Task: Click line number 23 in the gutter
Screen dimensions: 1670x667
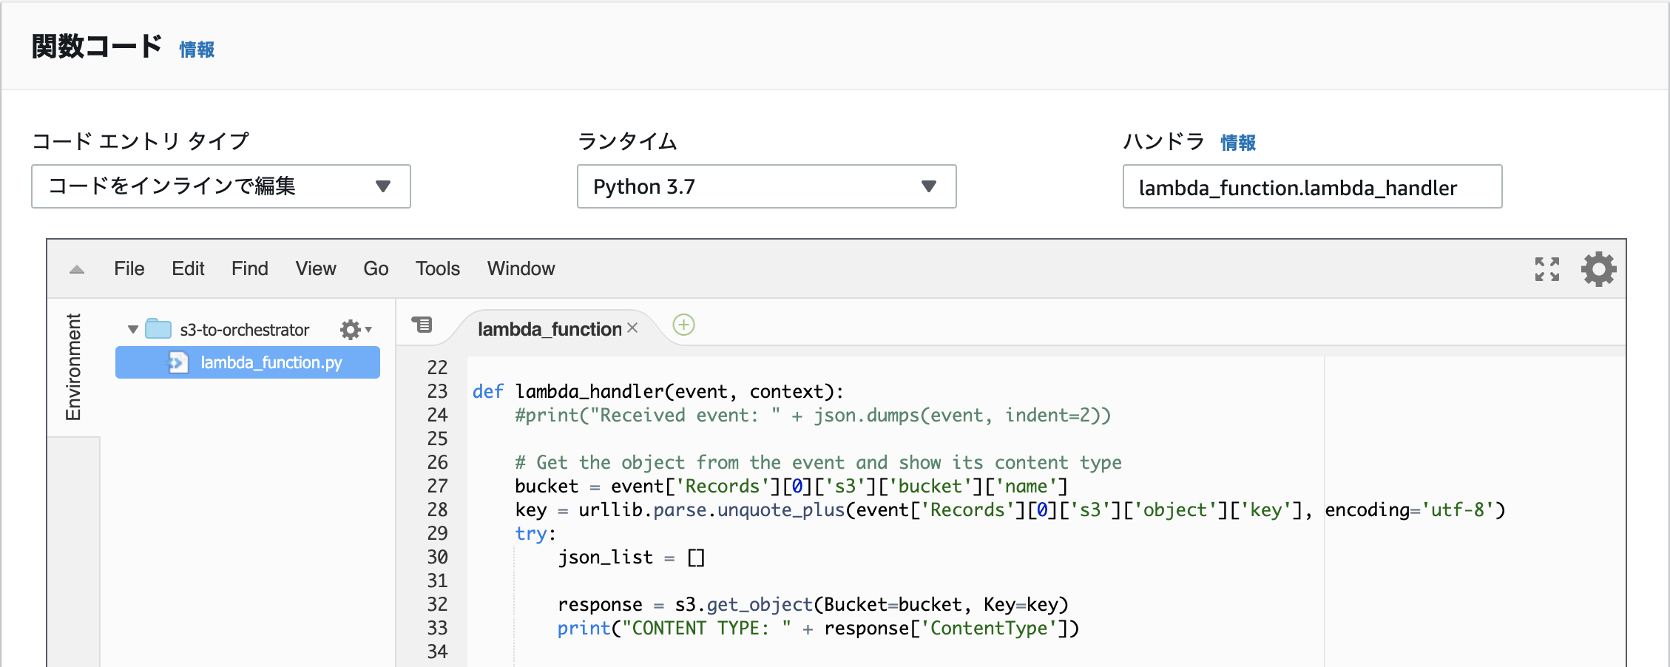Action: click(x=437, y=391)
